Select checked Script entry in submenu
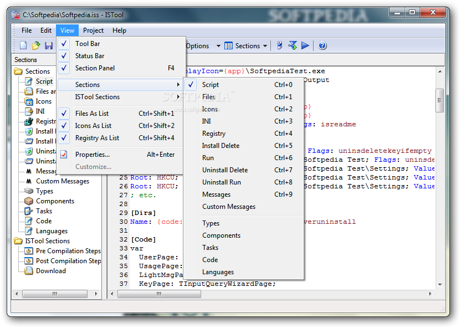 click(x=244, y=85)
